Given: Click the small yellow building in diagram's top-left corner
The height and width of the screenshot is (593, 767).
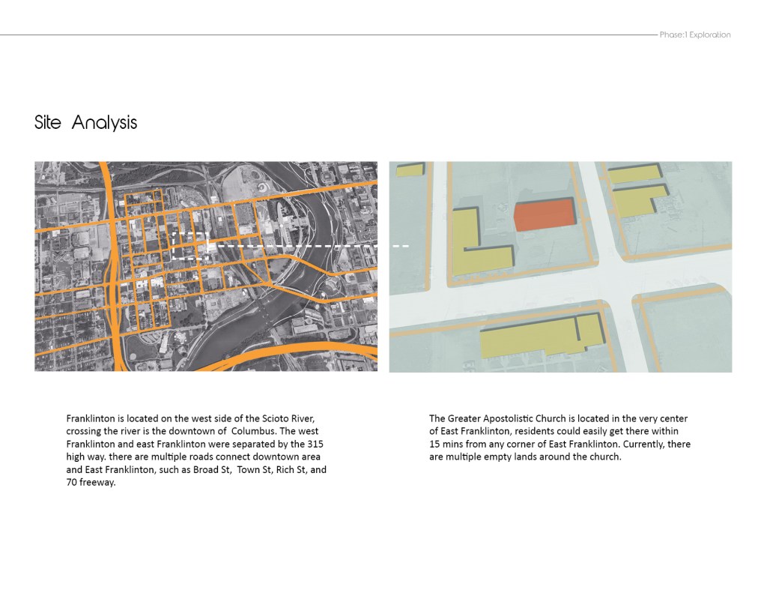Looking at the screenshot, I should click(x=410, y=169).
